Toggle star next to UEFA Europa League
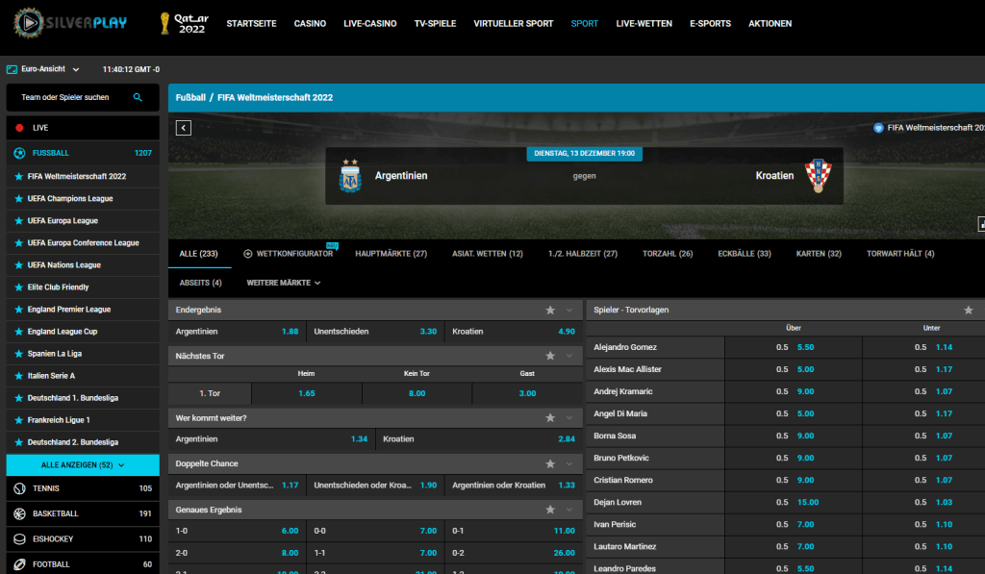Screen dimensions: 985x574 (19, 220)
